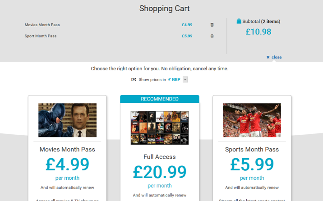Click the shopping bag icon beside Subtotal
Viewport: 323px width, 201px height.
click(239, 21)
